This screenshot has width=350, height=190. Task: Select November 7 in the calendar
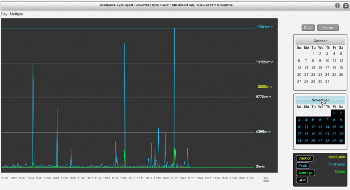point(327,120)
